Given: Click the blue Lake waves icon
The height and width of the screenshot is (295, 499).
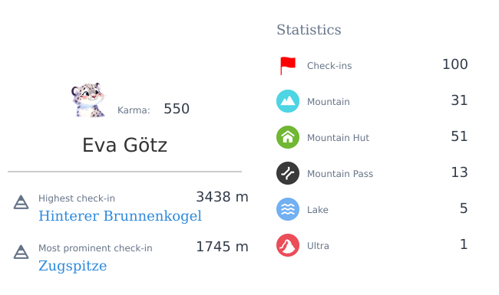Looking at the screenshot, I should tap(288, 209).
